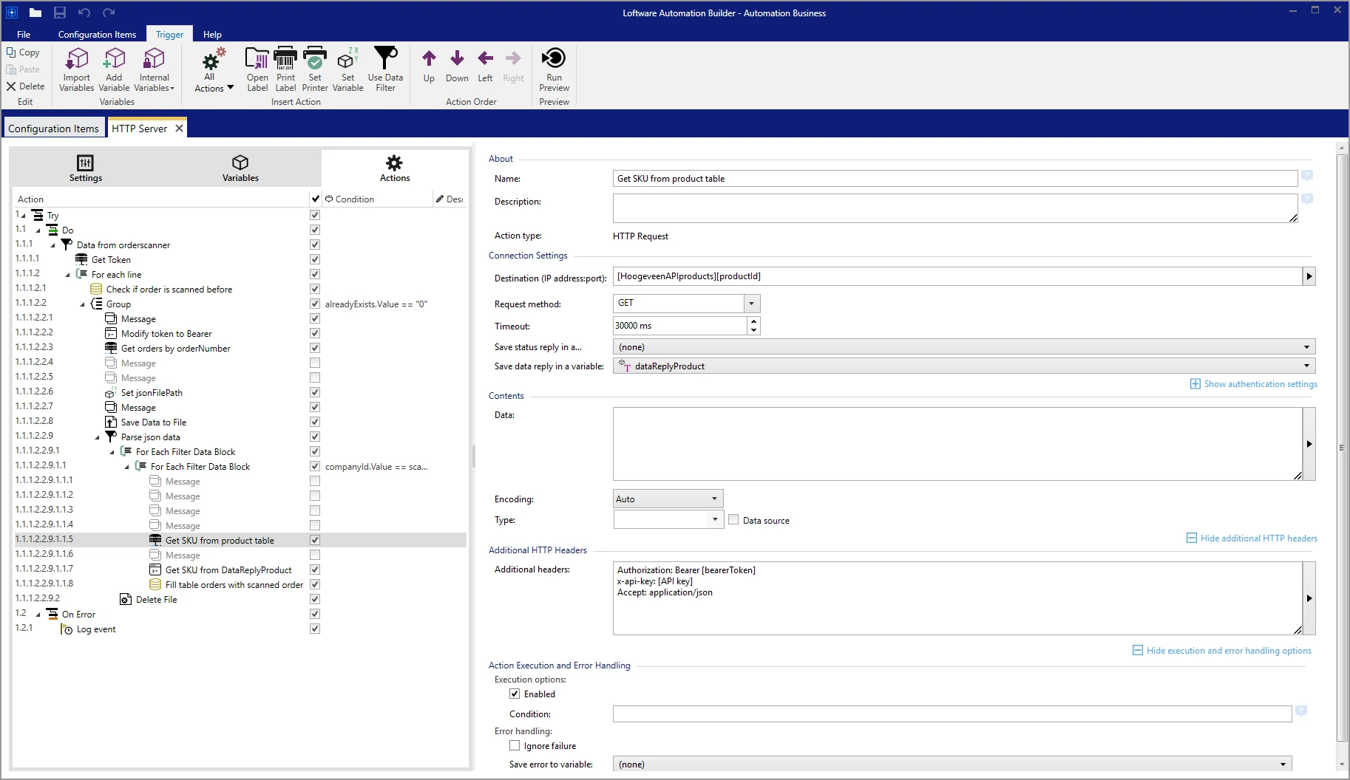Viewport: 1350px width, 780px height.
Task: Collapse the Parse json data node
Action: tap(97, 437)
